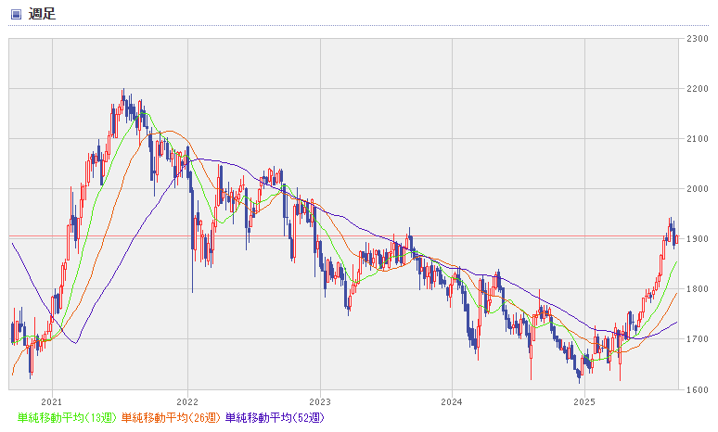
Task: Click the 1900 price label on y-axis
Action: [x=699, y=239]
